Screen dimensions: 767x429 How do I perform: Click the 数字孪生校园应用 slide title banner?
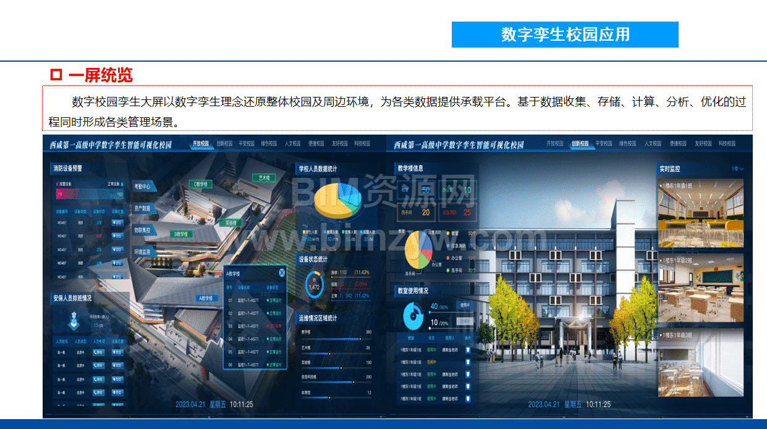pyautogui.click(x=565, y=34)
